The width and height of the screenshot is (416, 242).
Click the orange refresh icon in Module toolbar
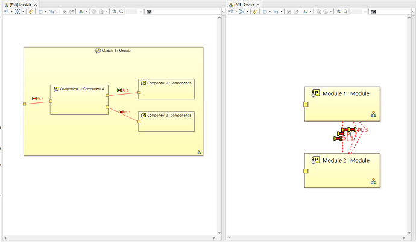[x=31, y=11]
